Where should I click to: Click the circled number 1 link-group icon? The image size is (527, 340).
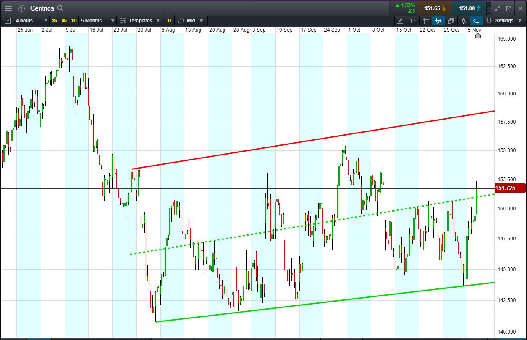tap(22, 8)
